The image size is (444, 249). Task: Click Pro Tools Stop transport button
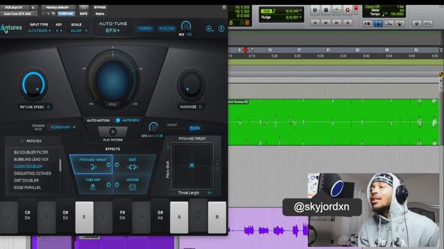325,10
